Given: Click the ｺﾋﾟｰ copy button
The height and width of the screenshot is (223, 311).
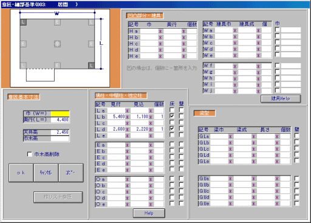Looking at the screenshot, I should coord(71,173).
